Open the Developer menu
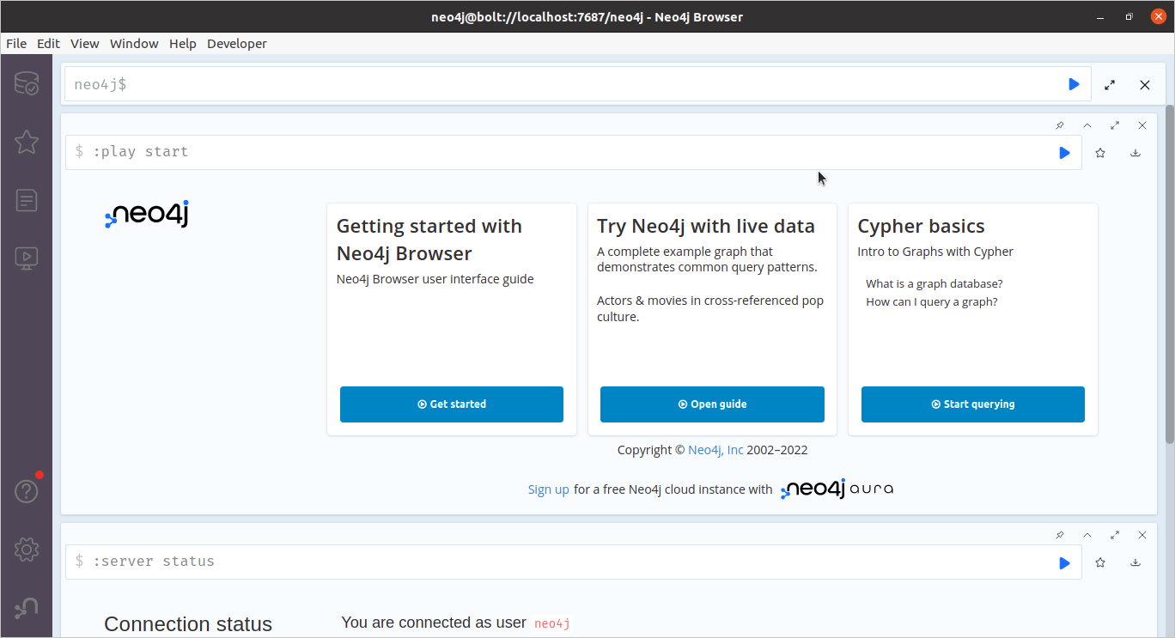The image size is (1175, 638). tap(237, 43)
